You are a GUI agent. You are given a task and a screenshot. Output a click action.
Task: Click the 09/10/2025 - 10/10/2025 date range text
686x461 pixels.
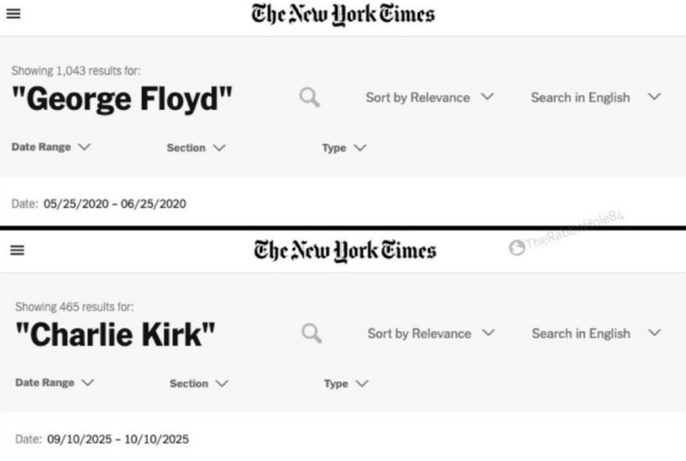pyautogui.click(x=117, y=440)
